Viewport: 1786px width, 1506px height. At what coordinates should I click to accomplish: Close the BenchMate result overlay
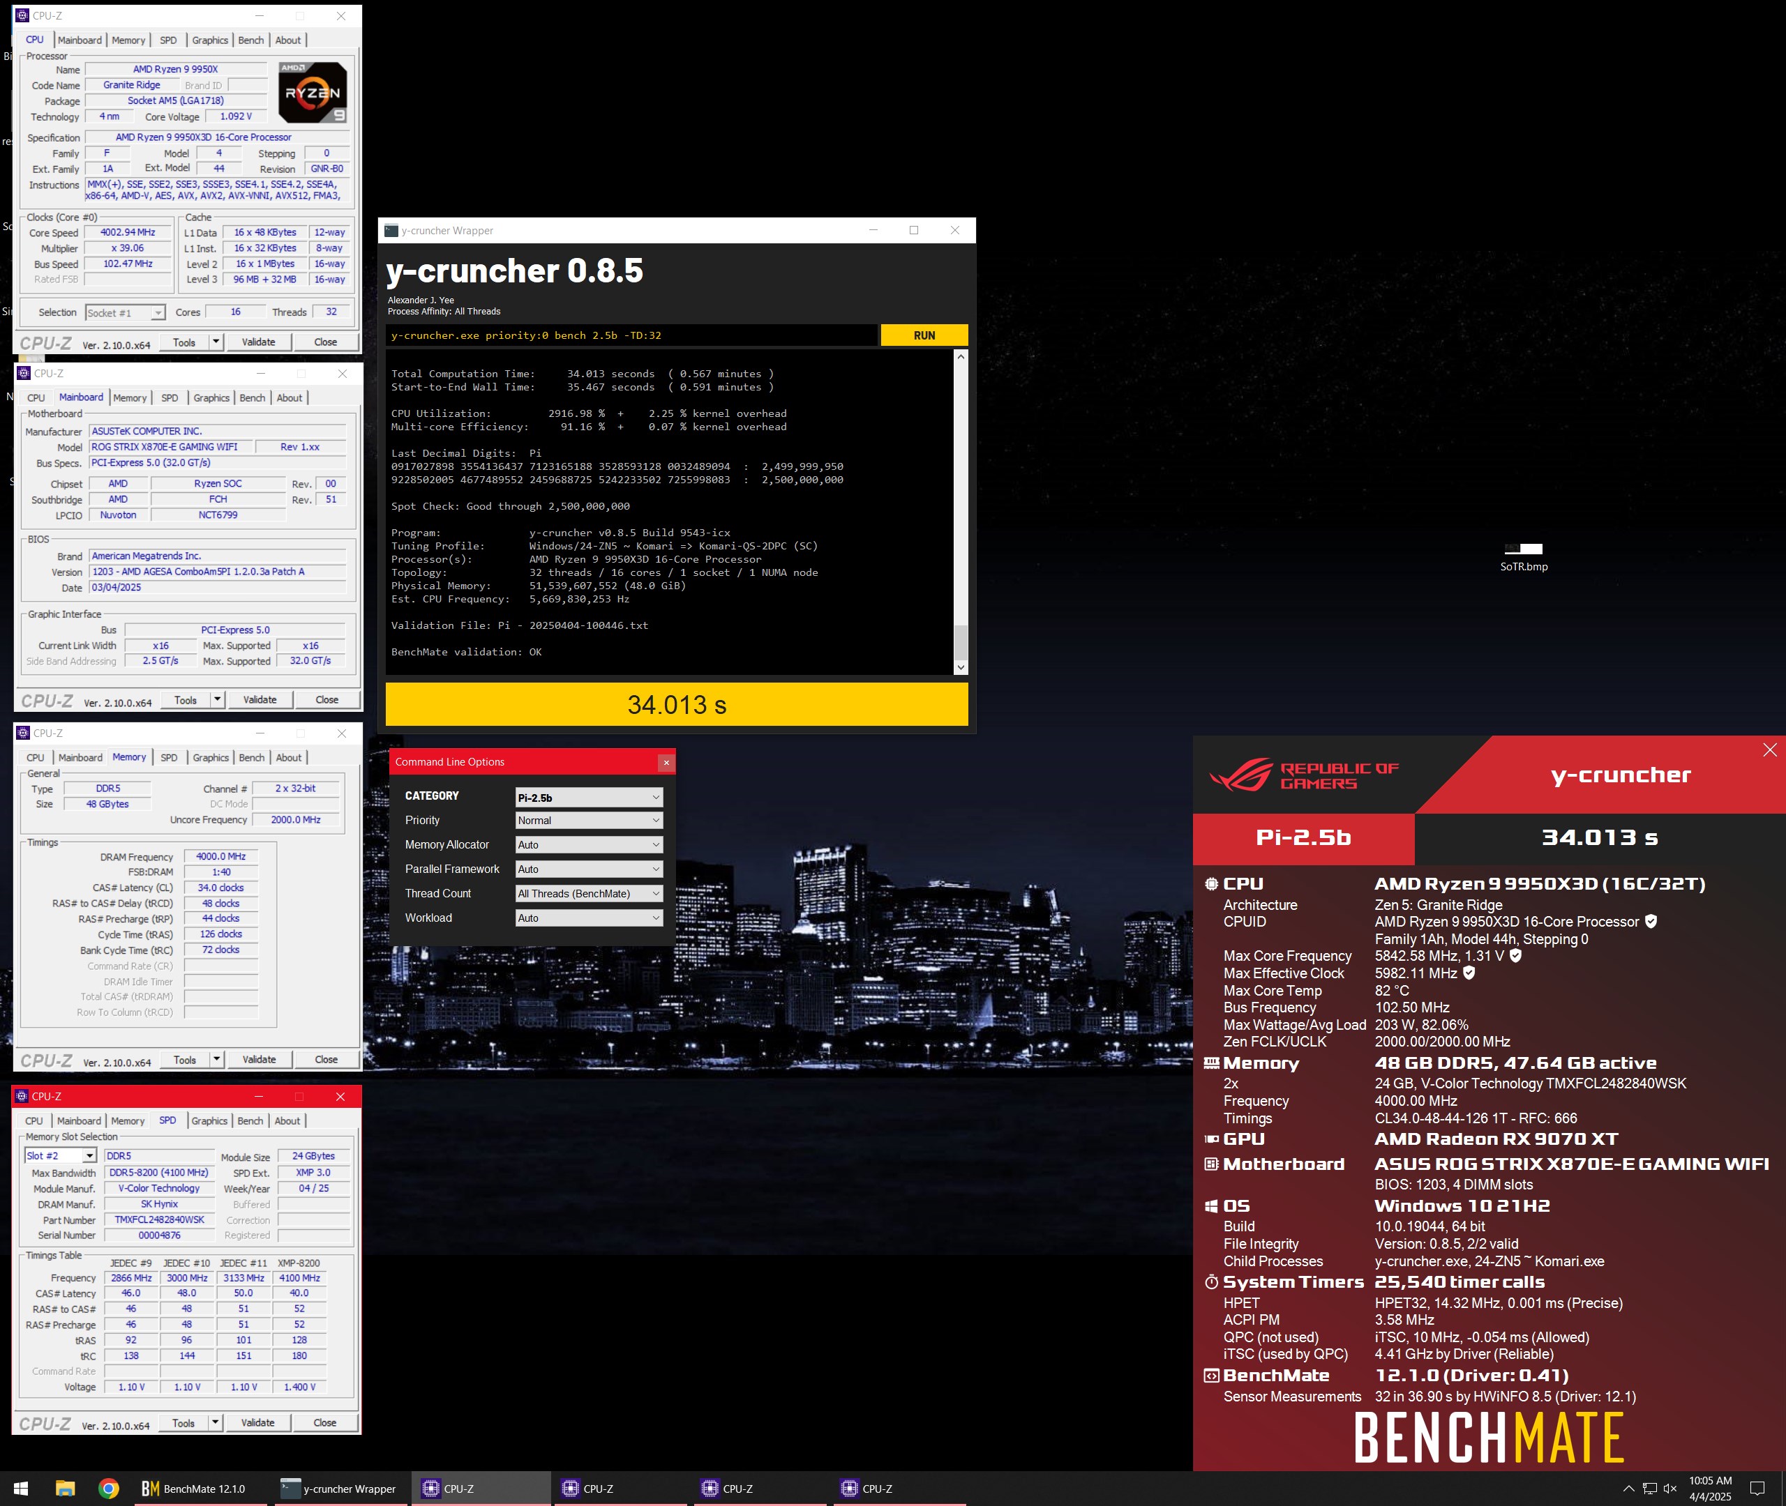tap(1770, 750)
